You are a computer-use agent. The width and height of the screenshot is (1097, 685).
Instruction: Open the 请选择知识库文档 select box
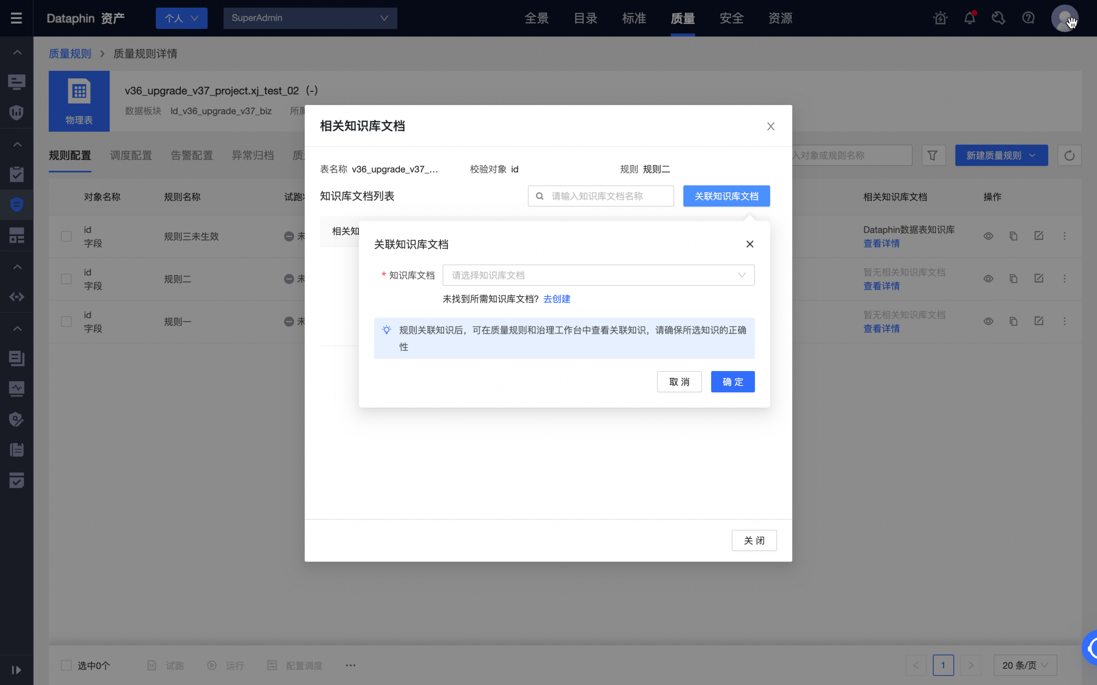click(598, 275)
